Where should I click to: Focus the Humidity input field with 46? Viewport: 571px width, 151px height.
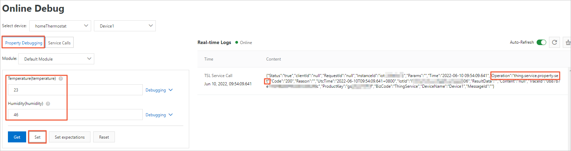pyautogui.click(x=75, y=115)
